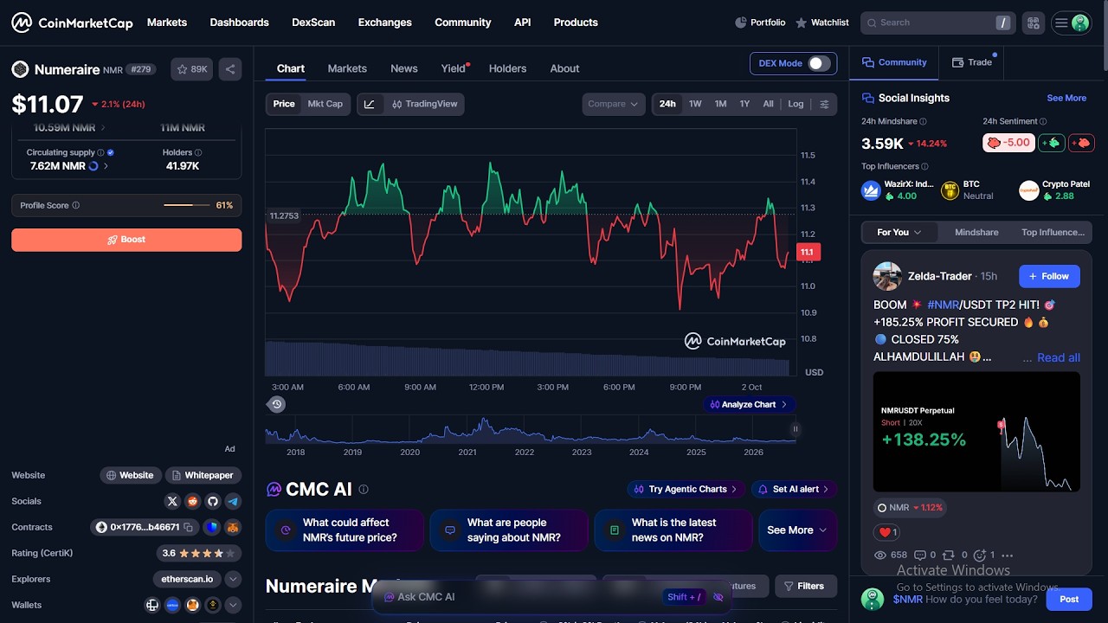Click the Search input field

[937, 22]
